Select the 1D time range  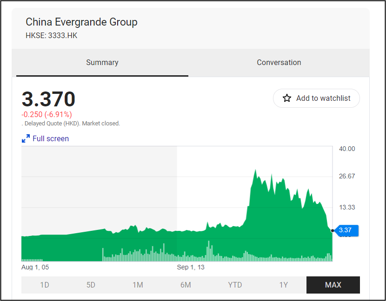tap(45, 285)
